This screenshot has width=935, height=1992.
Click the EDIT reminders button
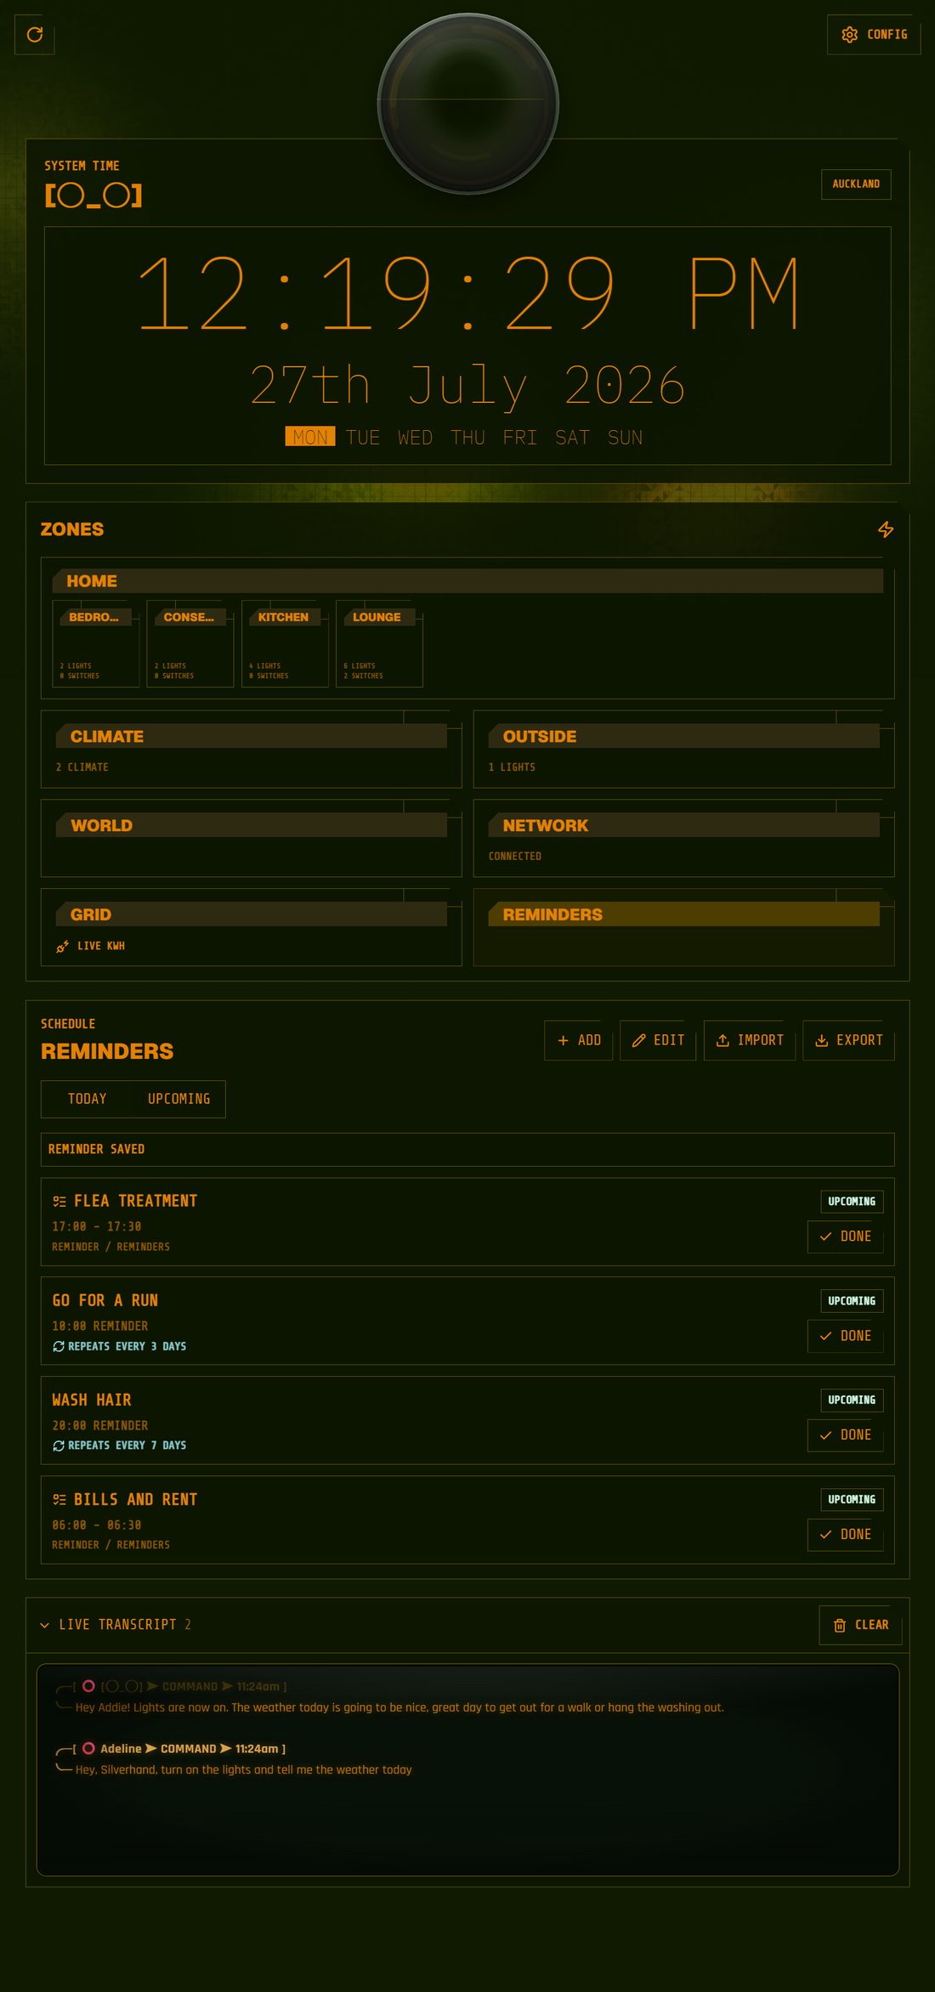(658, 1040)
